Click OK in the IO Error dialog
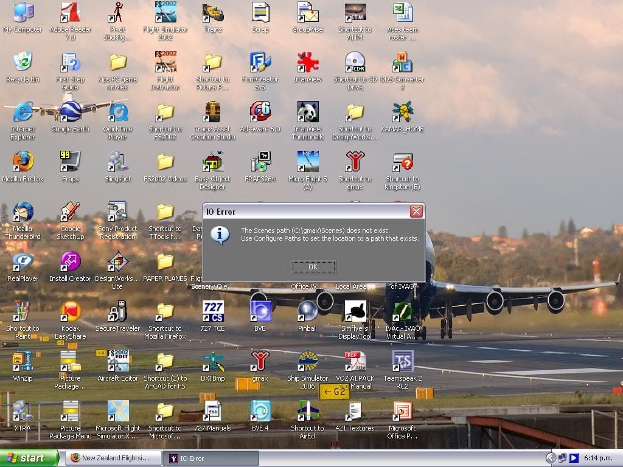 click(313, 267)
